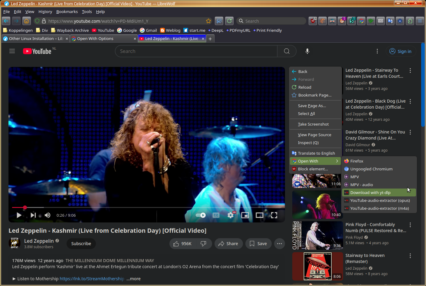Open the lnk.to/StreamMothership link
Screen dimensions: 426x286
click(x=92, y=279)
